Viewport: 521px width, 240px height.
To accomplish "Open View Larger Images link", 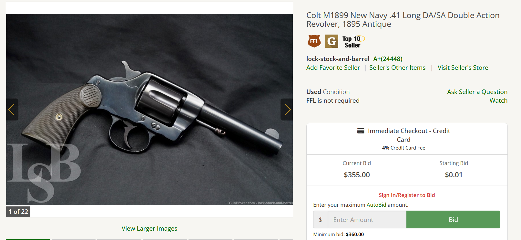I will (x=149, y=228).
